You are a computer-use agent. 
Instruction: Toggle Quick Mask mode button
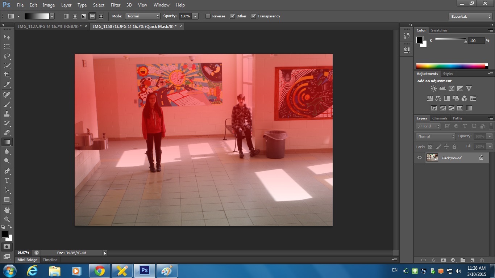pyautogui.click(x=7, y=247)
